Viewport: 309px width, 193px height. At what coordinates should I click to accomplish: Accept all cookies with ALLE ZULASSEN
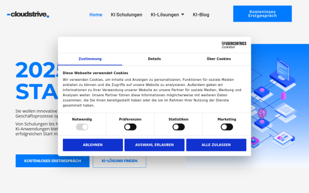[x=216, y=145]
